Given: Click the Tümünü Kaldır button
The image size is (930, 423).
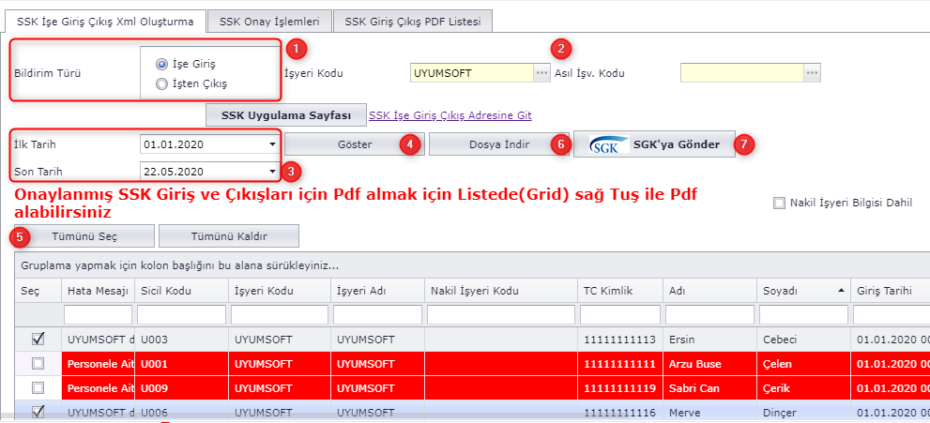Looking at the screenshot, I should [228, 235].
